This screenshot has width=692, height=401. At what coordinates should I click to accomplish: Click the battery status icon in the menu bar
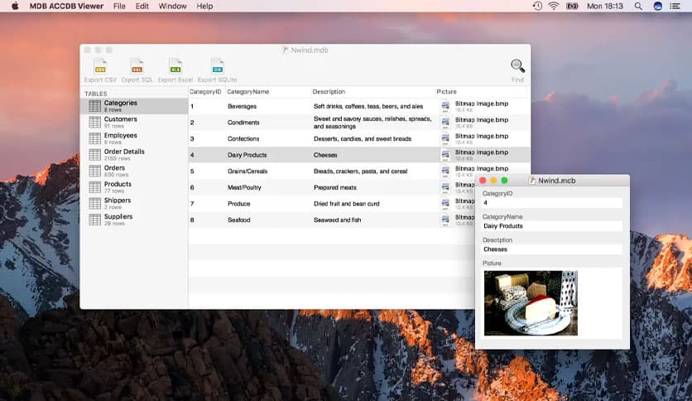tap(572, 6)
